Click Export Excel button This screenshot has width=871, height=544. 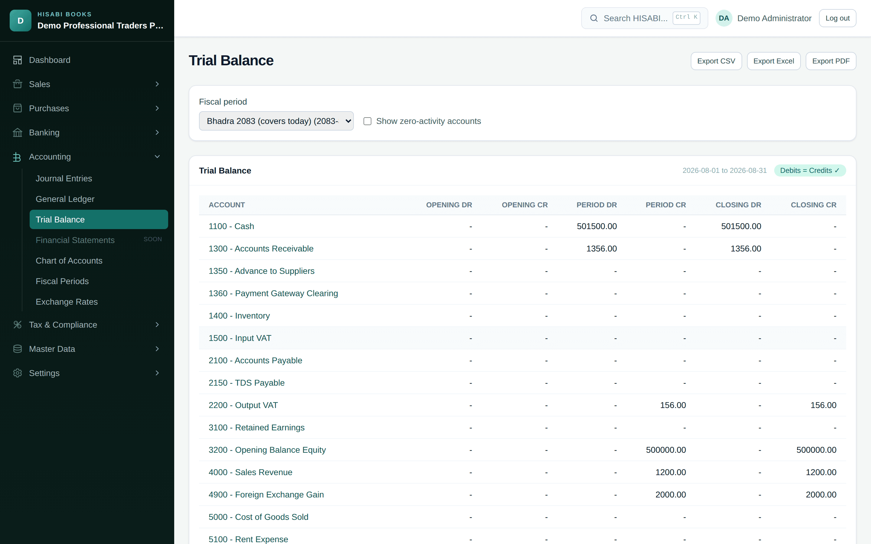point(773,61)
